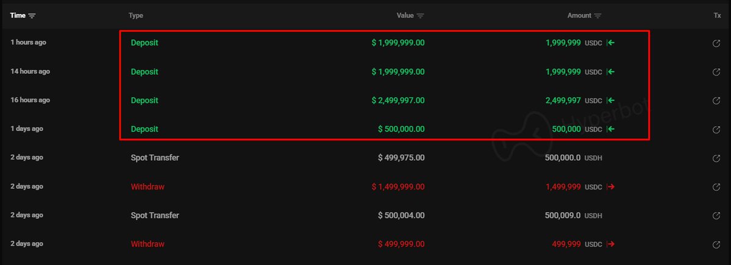Click the Type column header
This screenshot has height=265, width=731.
point(136,15)
